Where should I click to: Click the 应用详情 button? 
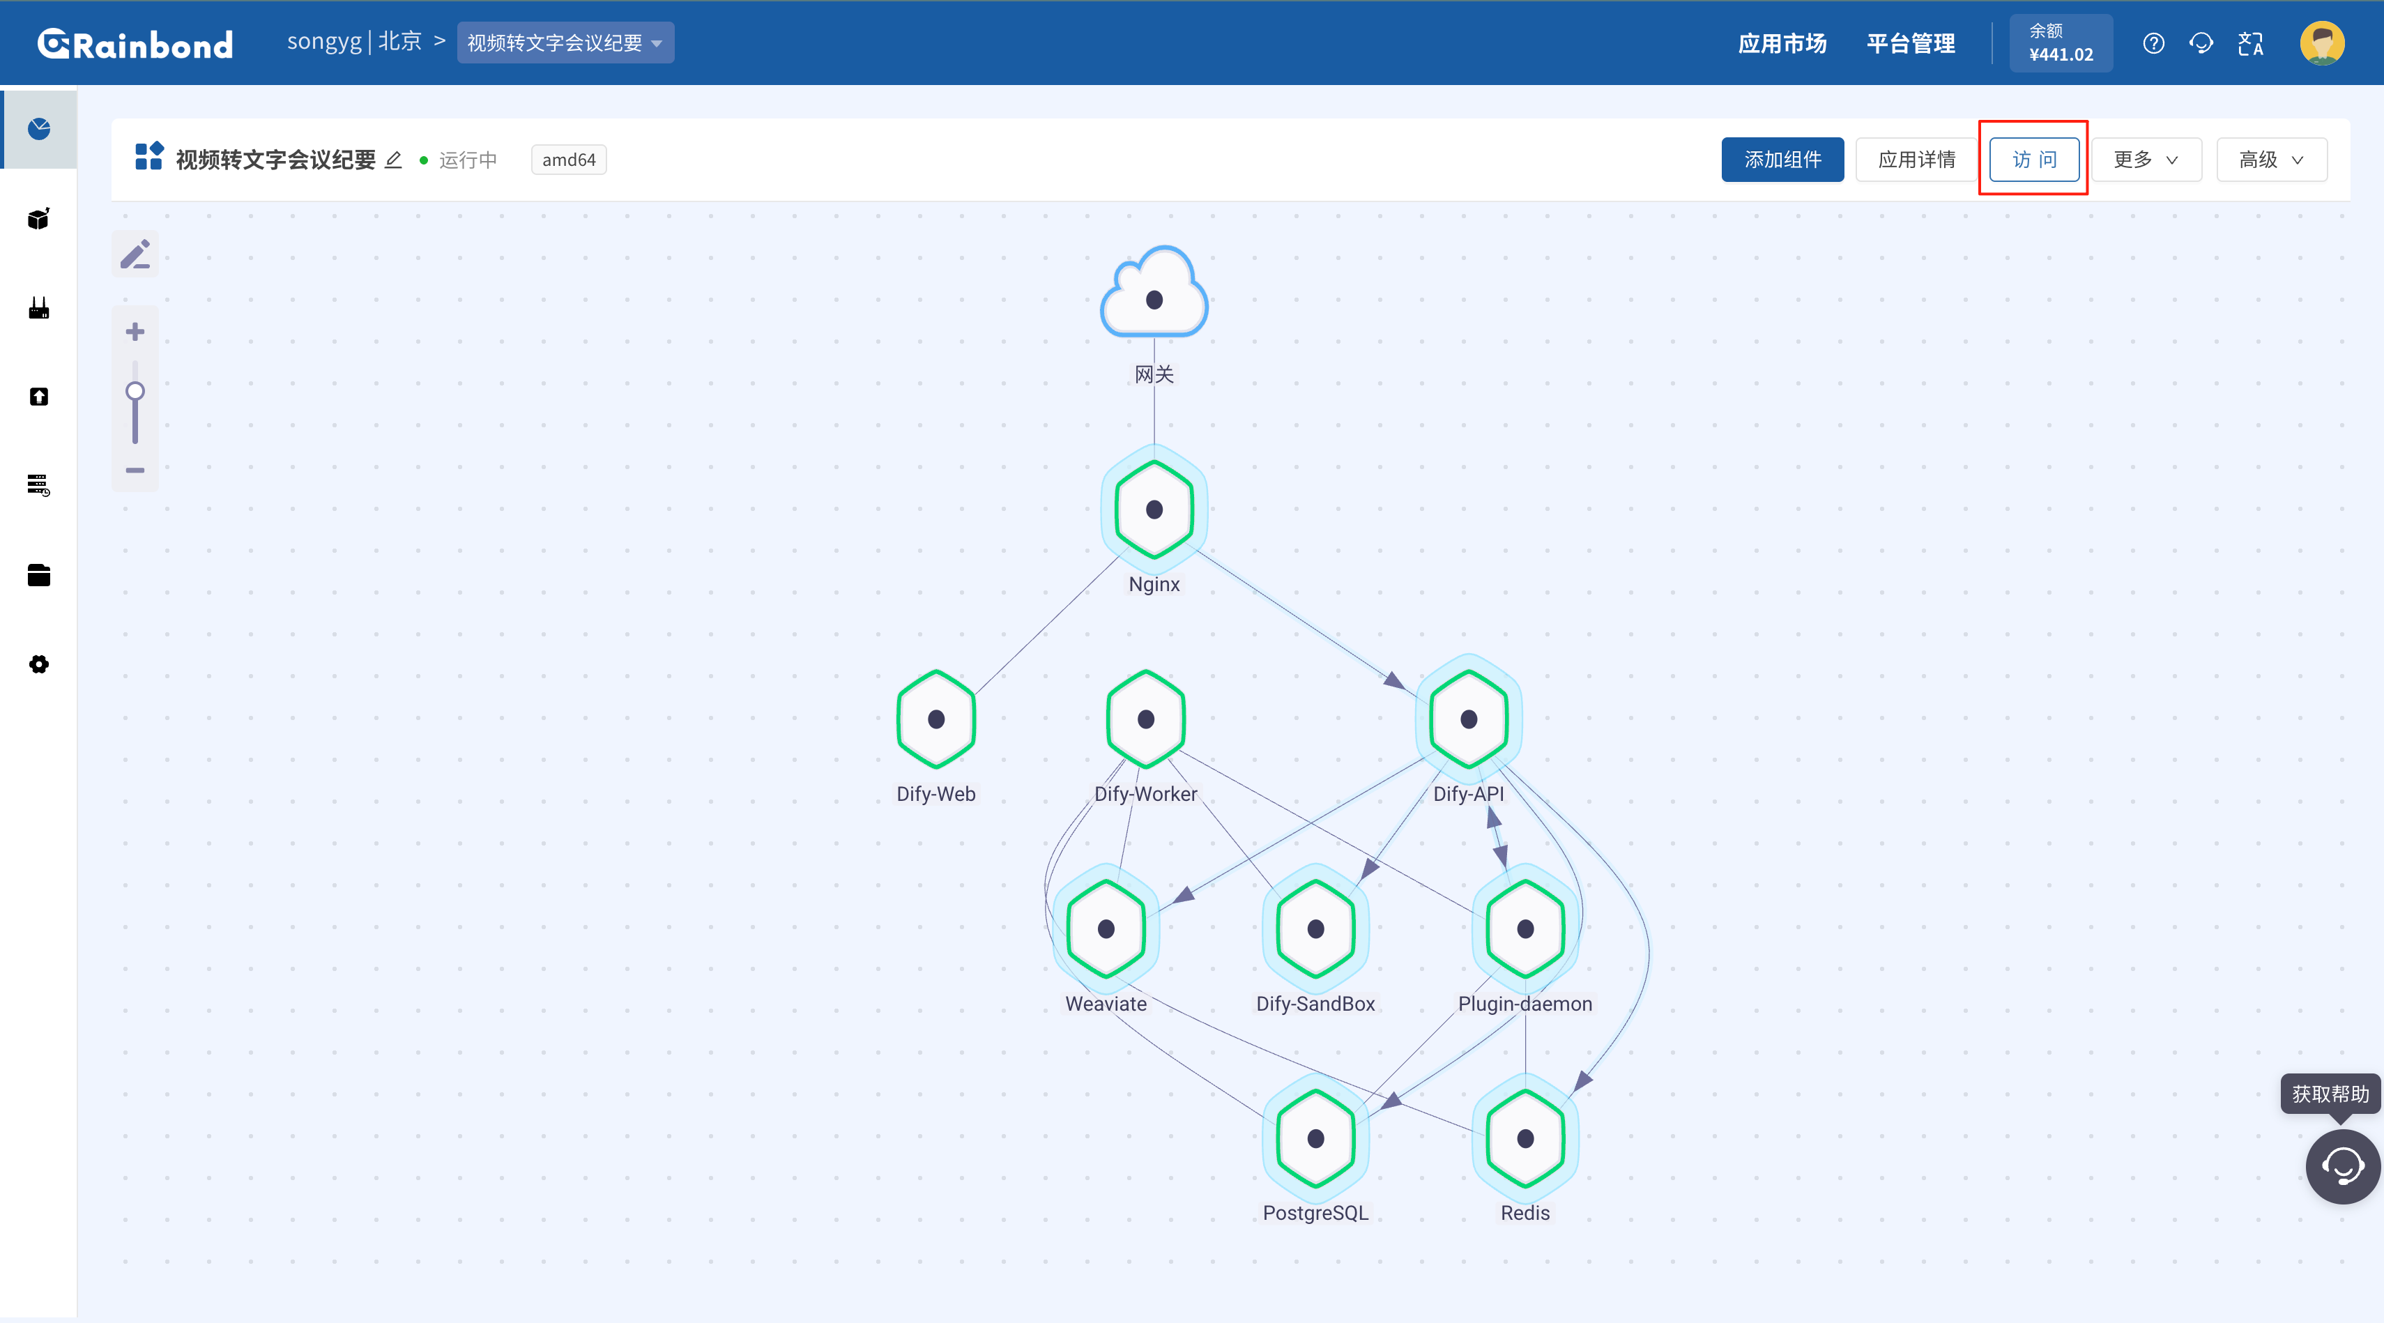coord(1917,160)
